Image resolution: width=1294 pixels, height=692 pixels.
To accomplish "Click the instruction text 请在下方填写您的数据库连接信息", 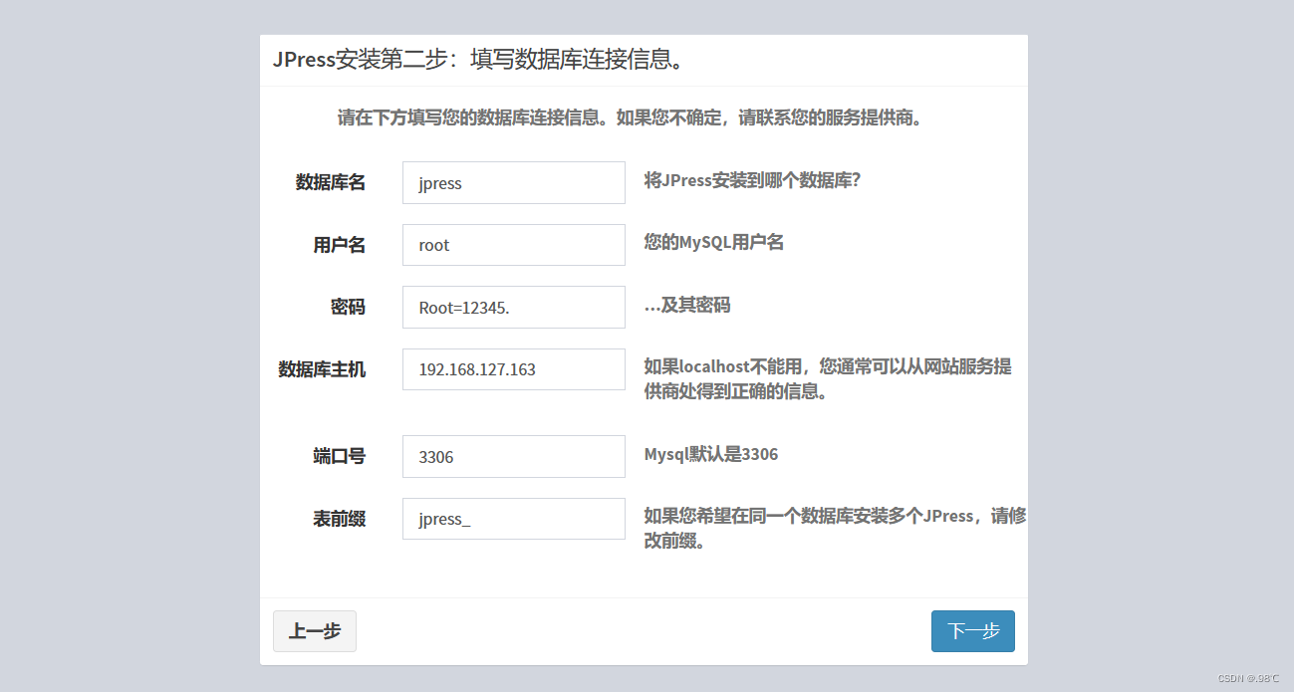I will (631, 118).
